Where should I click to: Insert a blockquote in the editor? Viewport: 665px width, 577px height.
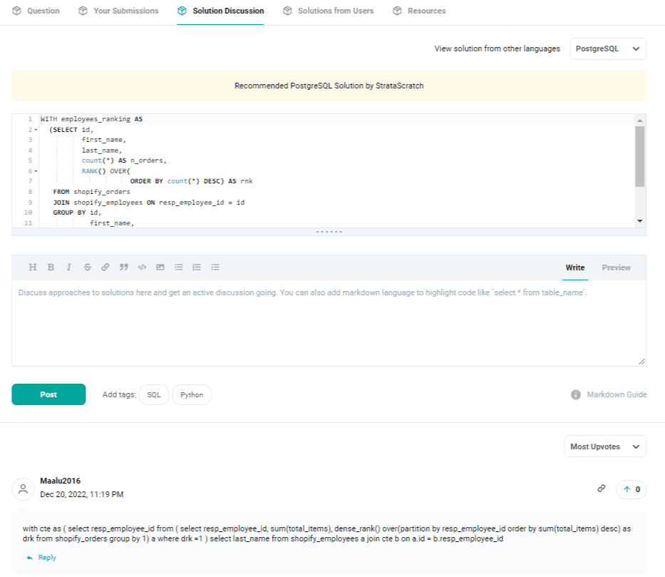(123, 267)
